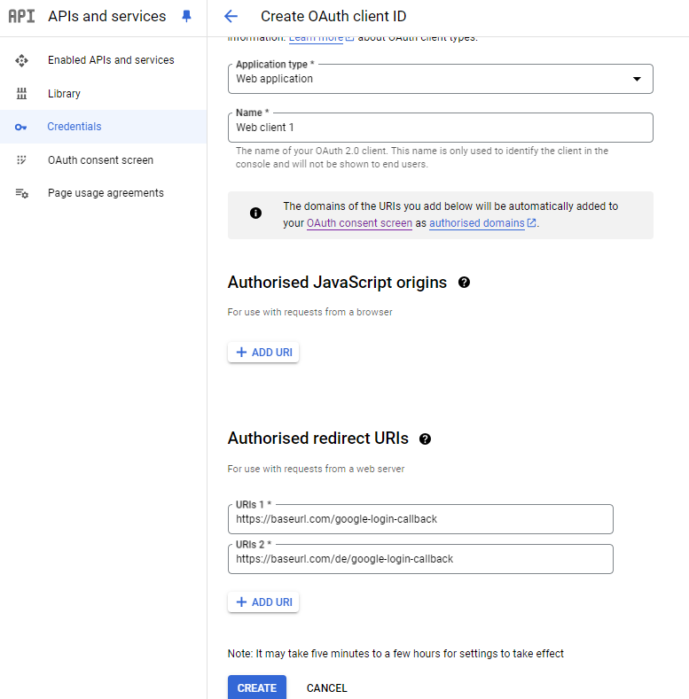Expand the Application type dropdown
This screenshot has width=689, height=699.
[x=440, y=79]
